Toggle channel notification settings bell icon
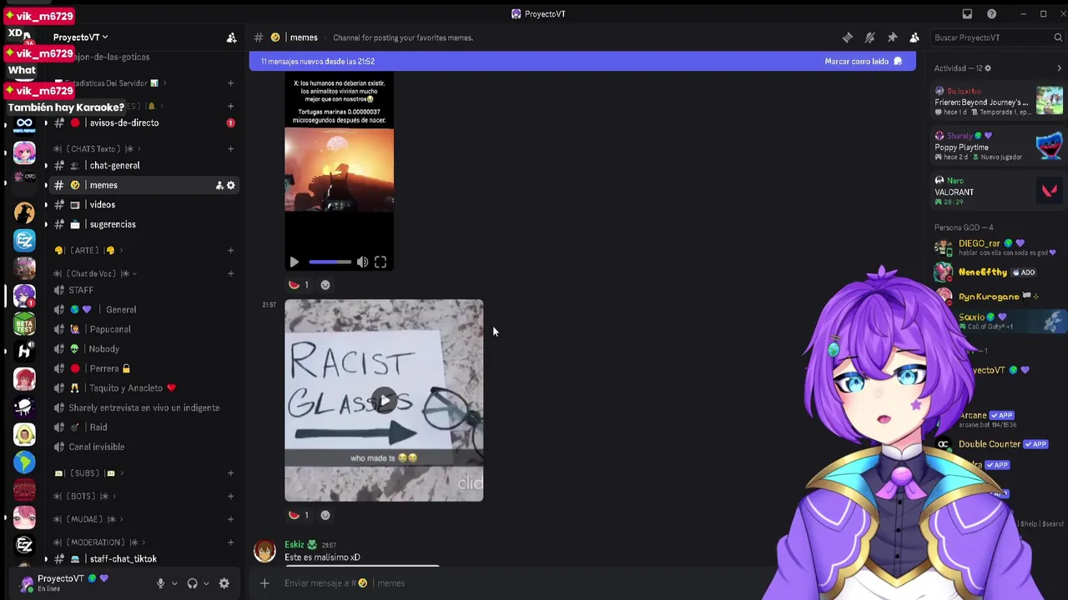The width and height of the screenshot is (1068, 600). 869,37
